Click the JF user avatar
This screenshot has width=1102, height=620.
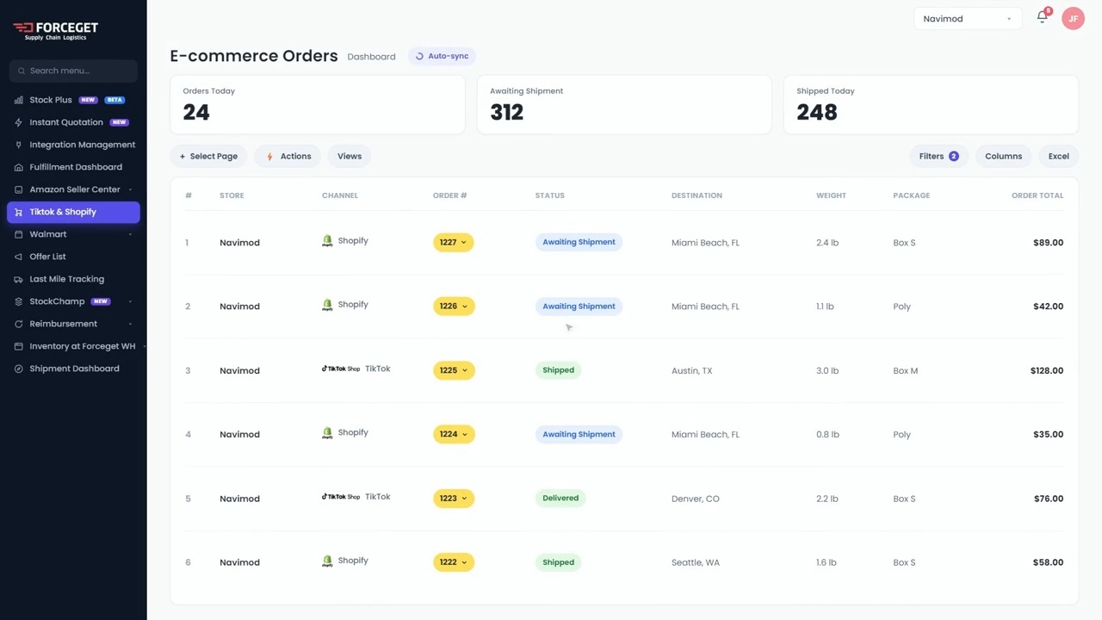point(1073,19)
